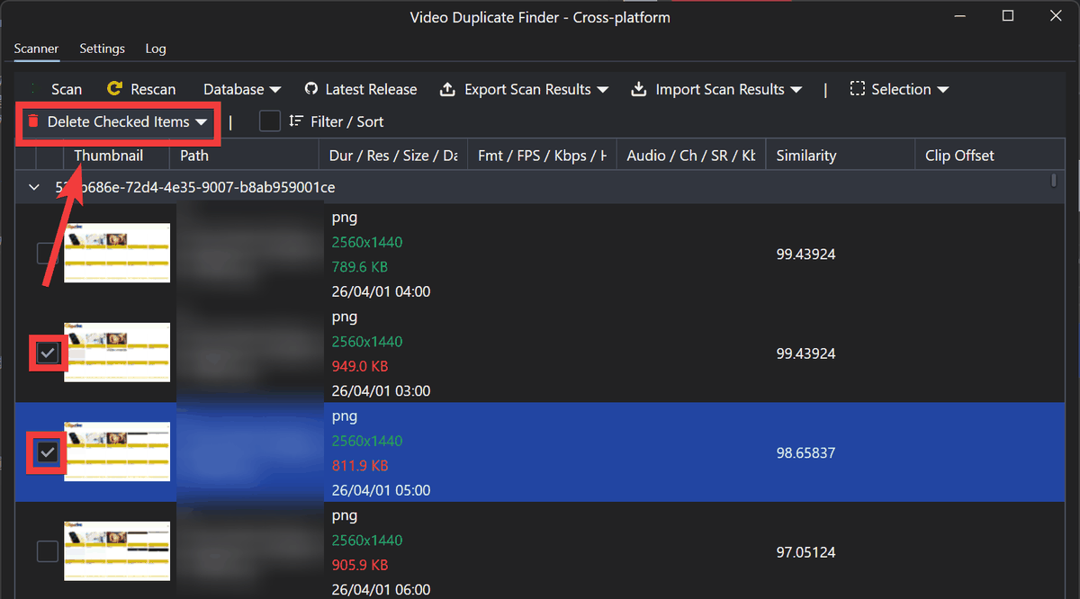Click the Export Scan Results upload icon
The image size is (1080, 599).
click(x=447, y=89)
